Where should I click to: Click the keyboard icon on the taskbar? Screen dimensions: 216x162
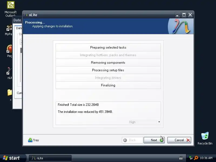pyautogui.click(x=181, y=158)
